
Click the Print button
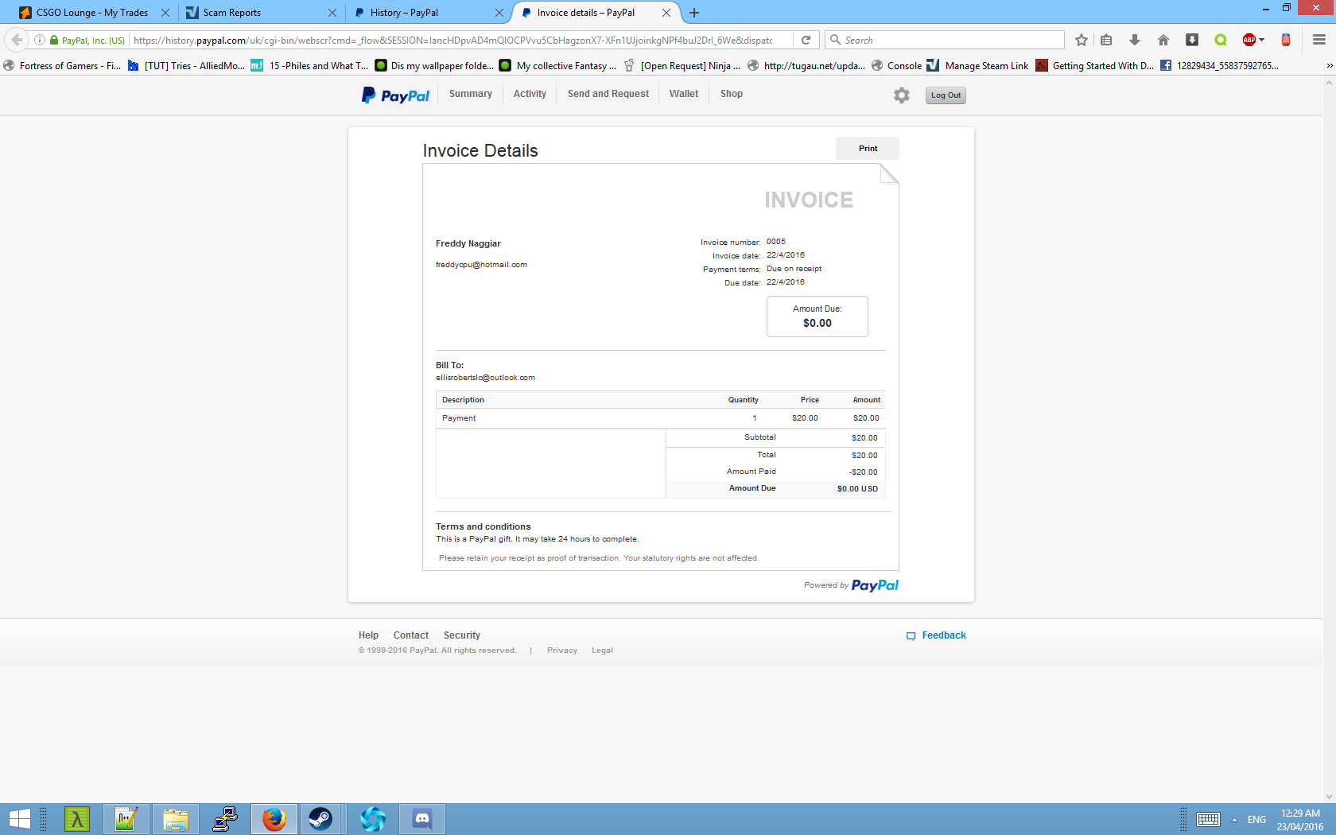(x=867, y=149)
